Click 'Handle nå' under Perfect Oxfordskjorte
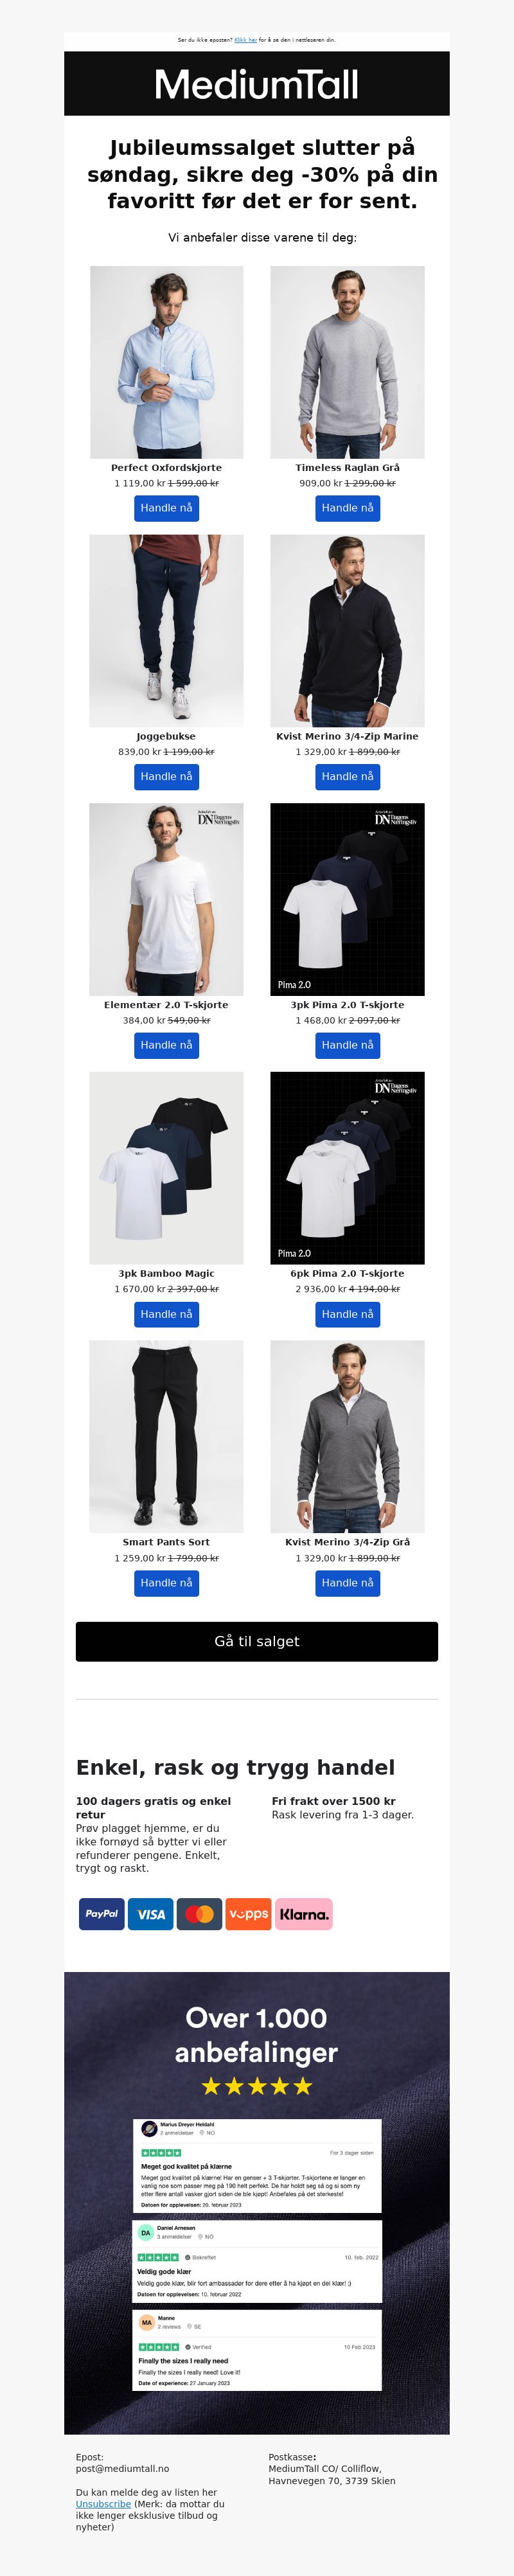Screen dimensions: 514x2576 [x=166, y=508]
